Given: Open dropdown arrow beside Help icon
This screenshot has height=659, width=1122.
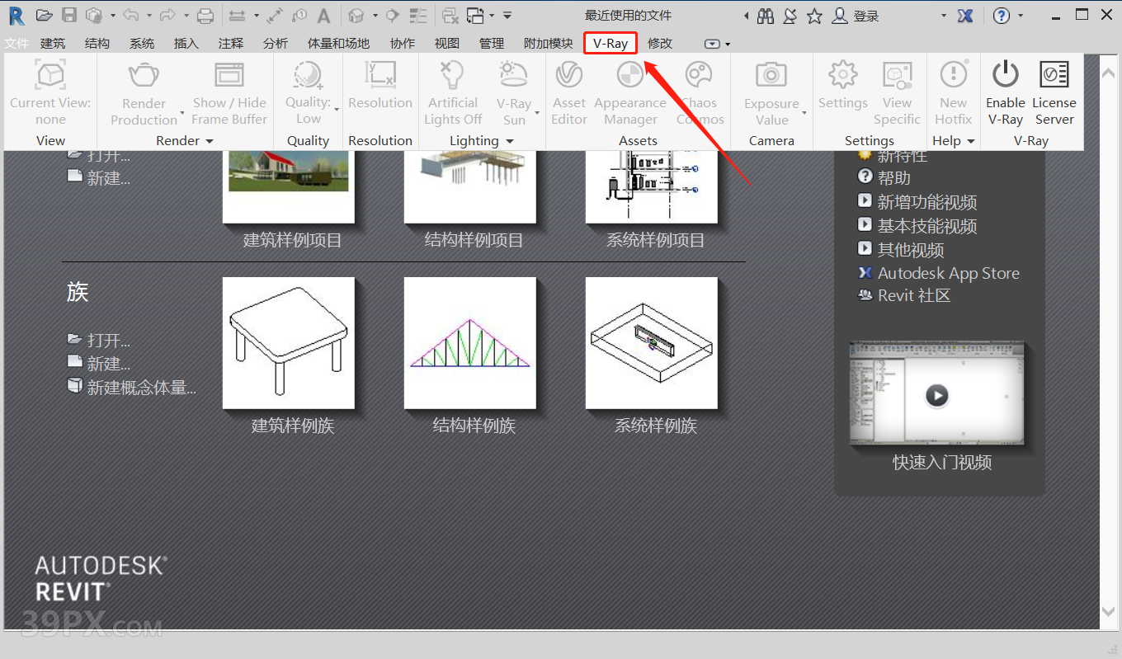Looking at the screenshot, I should (x=1021, y=16).
